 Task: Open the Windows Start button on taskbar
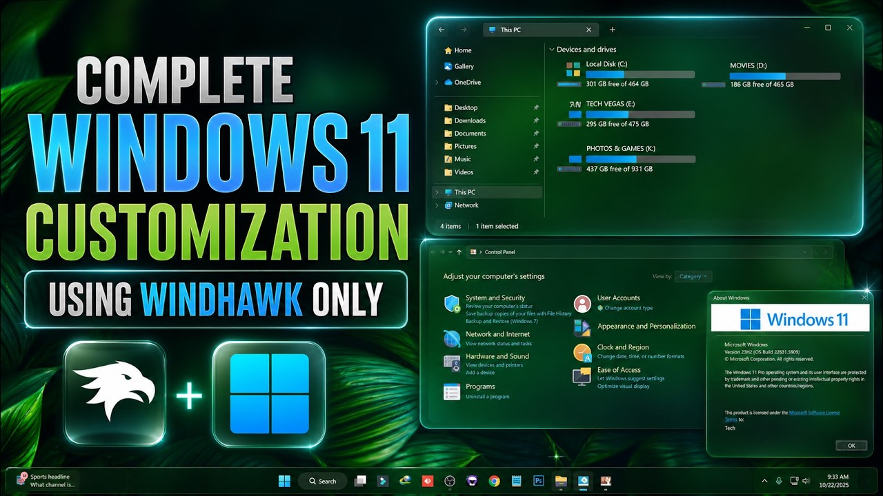tap(284, 481)
